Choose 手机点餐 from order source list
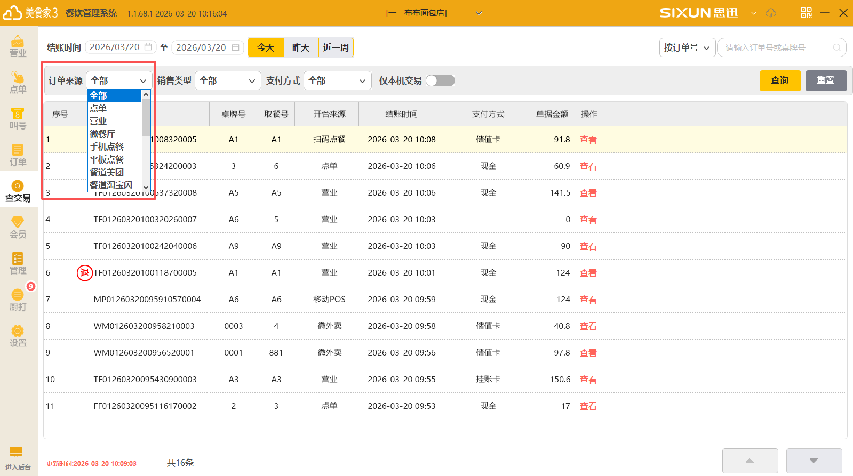853x476 pixels. point(107,147)
